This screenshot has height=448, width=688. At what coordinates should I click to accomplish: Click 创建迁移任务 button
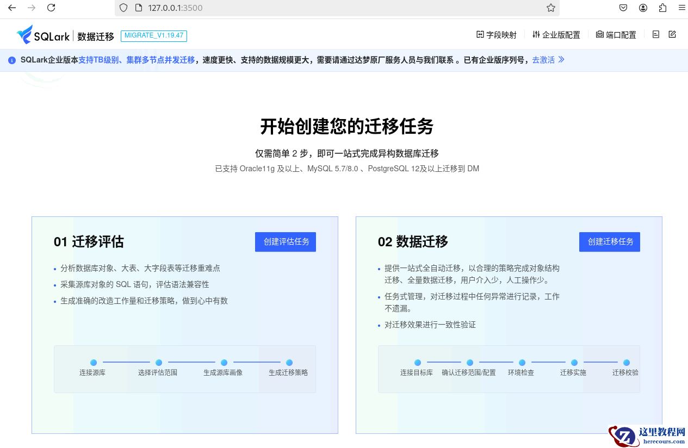tap(609, 242)
